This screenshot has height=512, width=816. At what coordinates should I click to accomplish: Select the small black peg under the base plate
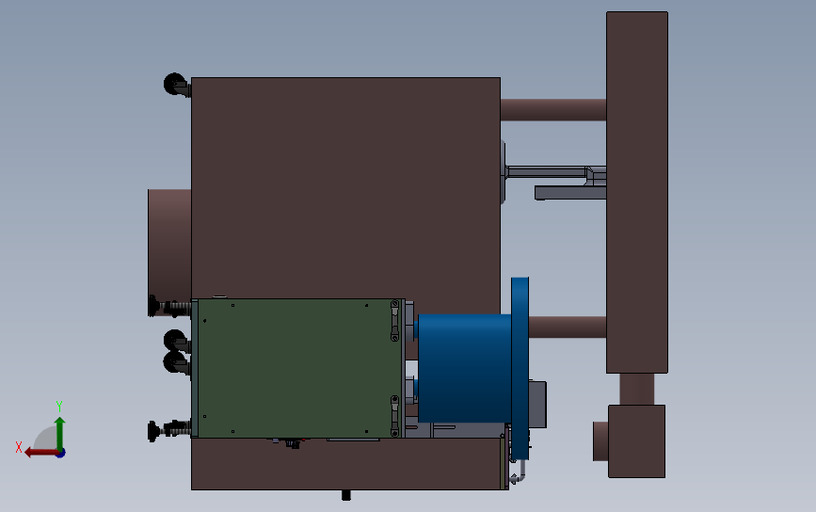pos(346,495)
